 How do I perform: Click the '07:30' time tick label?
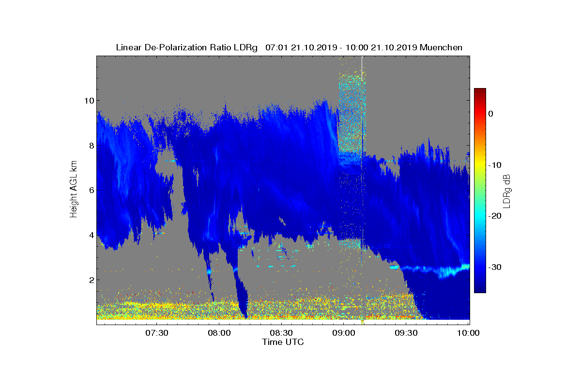click(156, 333)
